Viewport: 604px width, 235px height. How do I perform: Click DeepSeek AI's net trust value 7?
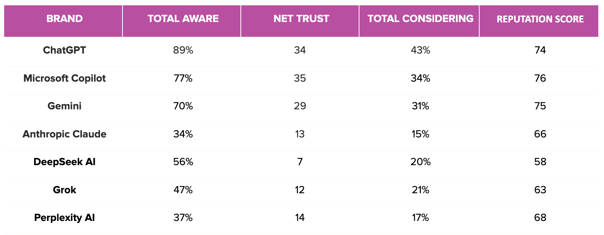300,162
